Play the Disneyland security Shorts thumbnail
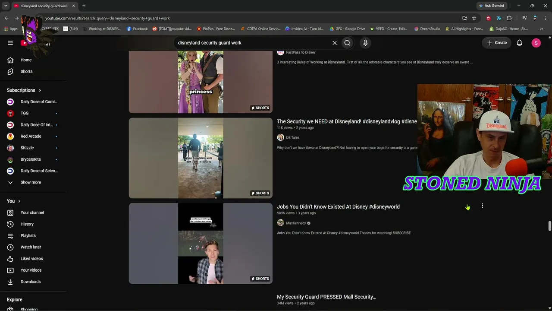This screenshot has width=552, height=311. pyautogui.click(x=201, y=158)
